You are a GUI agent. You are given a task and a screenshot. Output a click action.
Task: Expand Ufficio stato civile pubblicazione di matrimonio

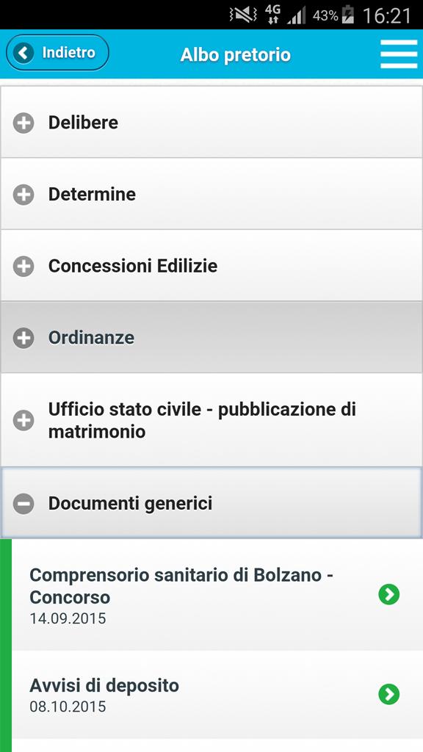(211, 420)
